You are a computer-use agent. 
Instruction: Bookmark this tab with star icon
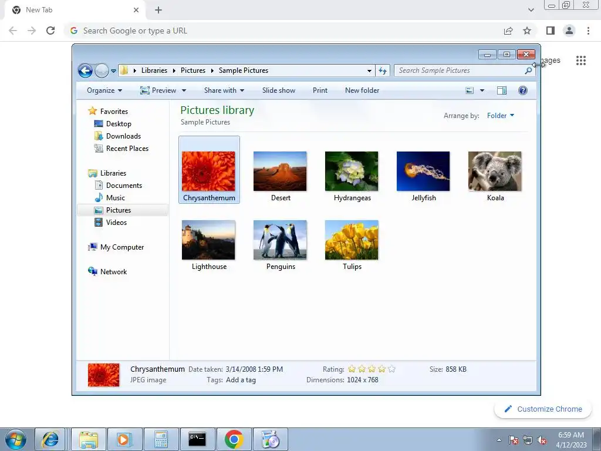coord(527,31)
